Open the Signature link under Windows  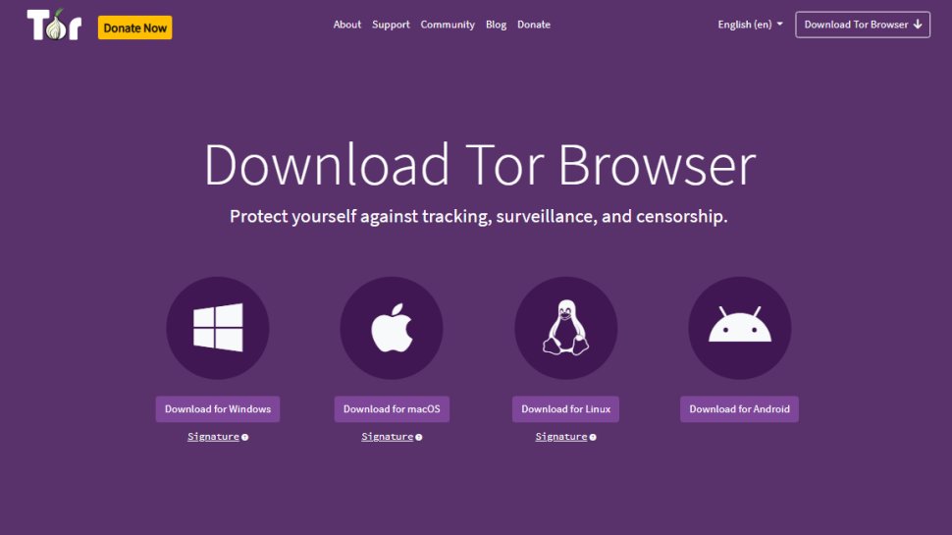213,437
